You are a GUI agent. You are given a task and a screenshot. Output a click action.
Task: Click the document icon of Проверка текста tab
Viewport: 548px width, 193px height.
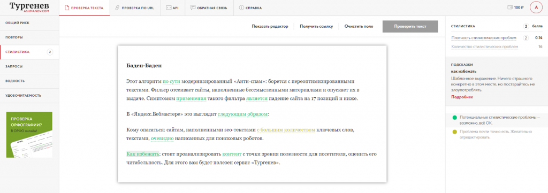[67, 7]
